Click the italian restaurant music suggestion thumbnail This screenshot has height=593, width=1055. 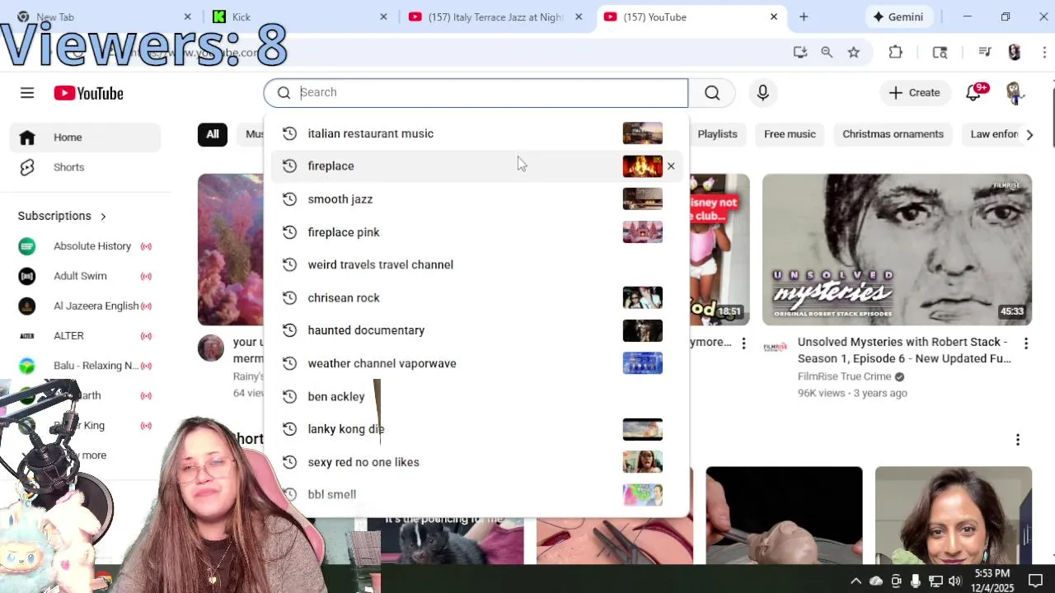(x=642, y=133)
